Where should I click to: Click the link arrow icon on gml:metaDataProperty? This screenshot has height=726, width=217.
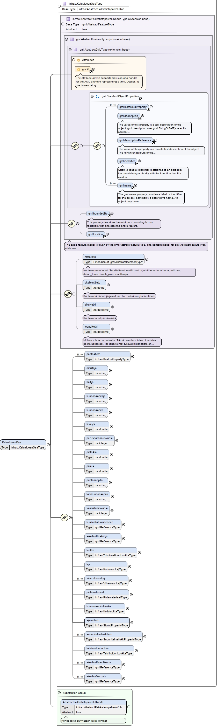click(149, 109)
